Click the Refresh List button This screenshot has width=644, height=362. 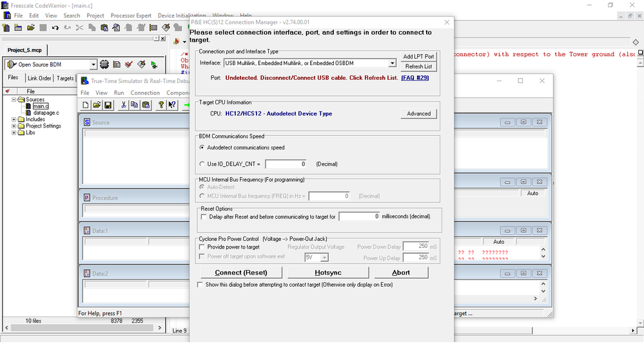[418, 66]
